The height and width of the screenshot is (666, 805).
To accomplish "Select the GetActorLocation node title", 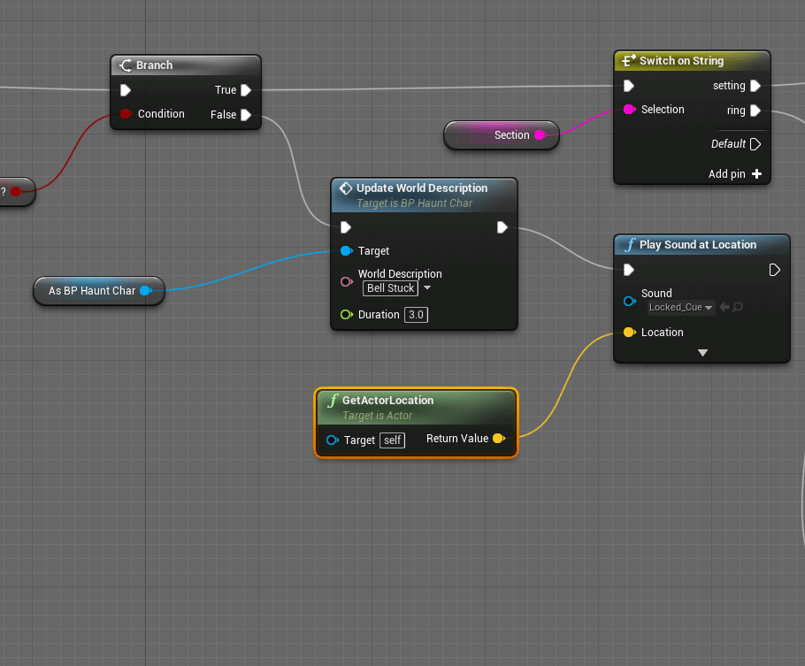I will tap(387, 401).
